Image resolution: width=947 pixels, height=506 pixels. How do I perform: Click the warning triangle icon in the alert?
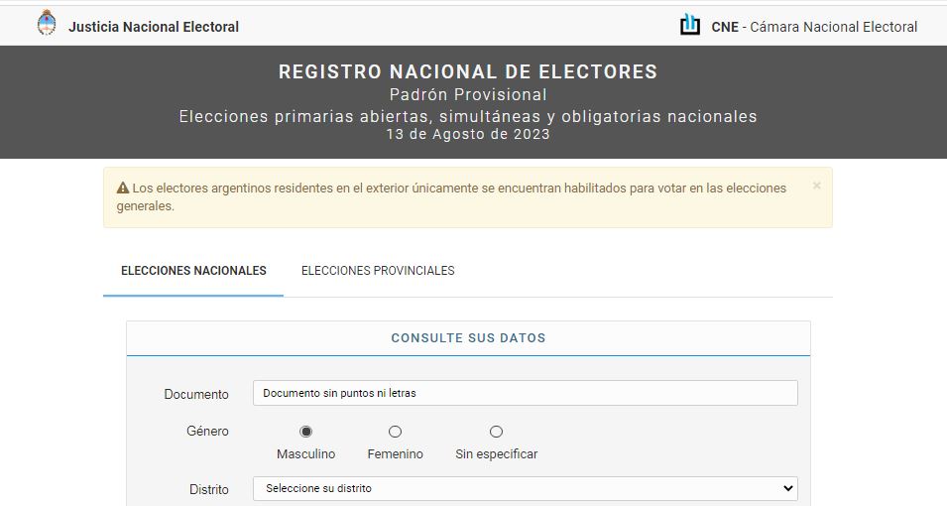[x=123, y=188]
